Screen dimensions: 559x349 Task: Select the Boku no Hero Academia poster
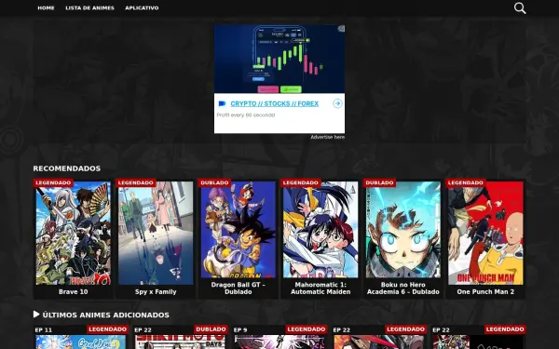[x=402, y=230]
